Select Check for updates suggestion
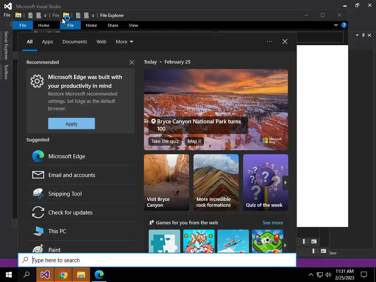Image resolution: width=376 pixels, height=282 pixels. coord(80,213)
